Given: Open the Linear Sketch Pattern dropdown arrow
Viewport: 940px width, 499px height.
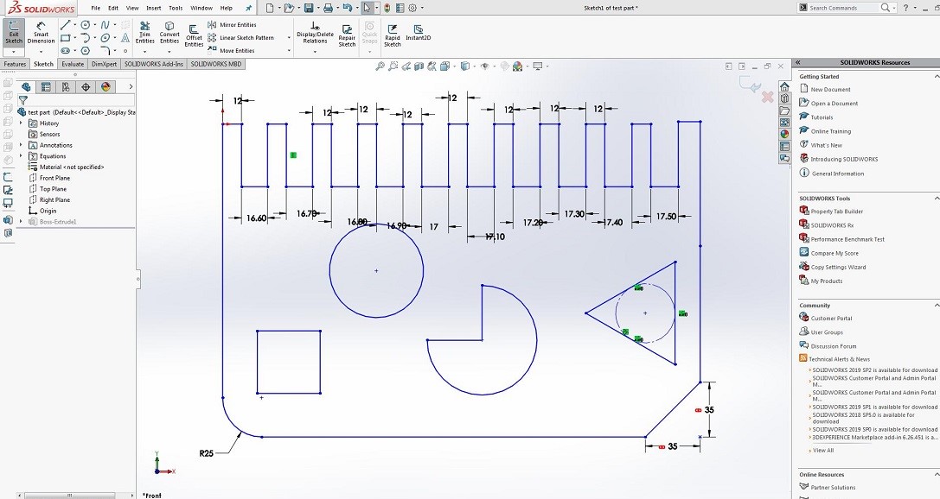Looking at the screenshot, I should pyautogui.click(x=289, y=38).
